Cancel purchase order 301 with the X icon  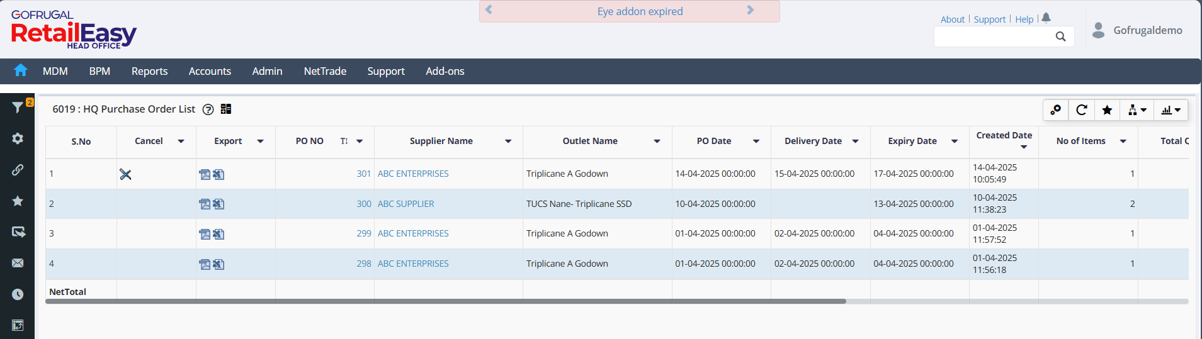click(x=125, y=174)
